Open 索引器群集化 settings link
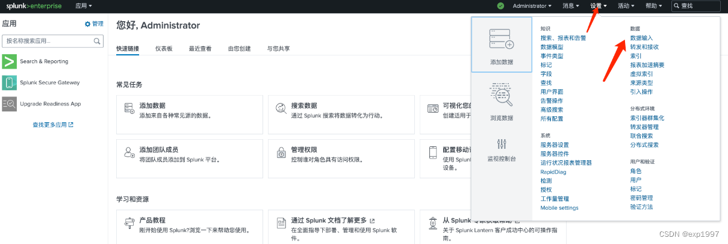 coord(647,118)
